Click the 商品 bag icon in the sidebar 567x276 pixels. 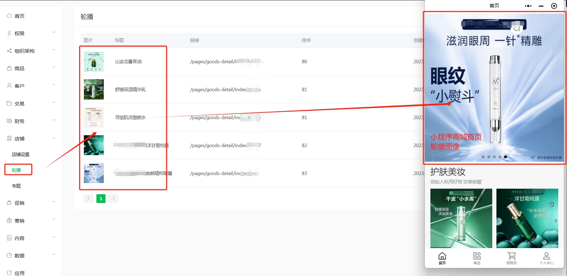tap(9, 68)
